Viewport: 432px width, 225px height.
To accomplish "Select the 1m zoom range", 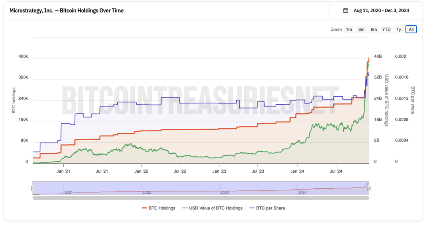I will (x=349, y=30).
